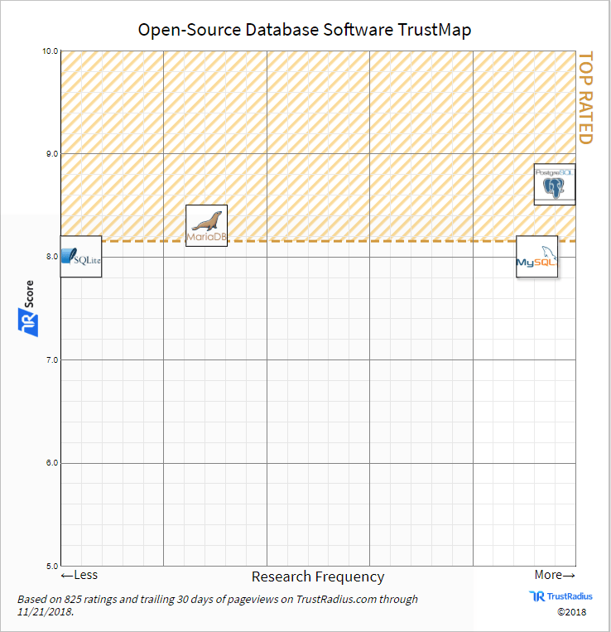Screen dimensions: 611x632
Task: Click the ©2018 copyright text
Action: pyautogui.click(x=572, y=612)
